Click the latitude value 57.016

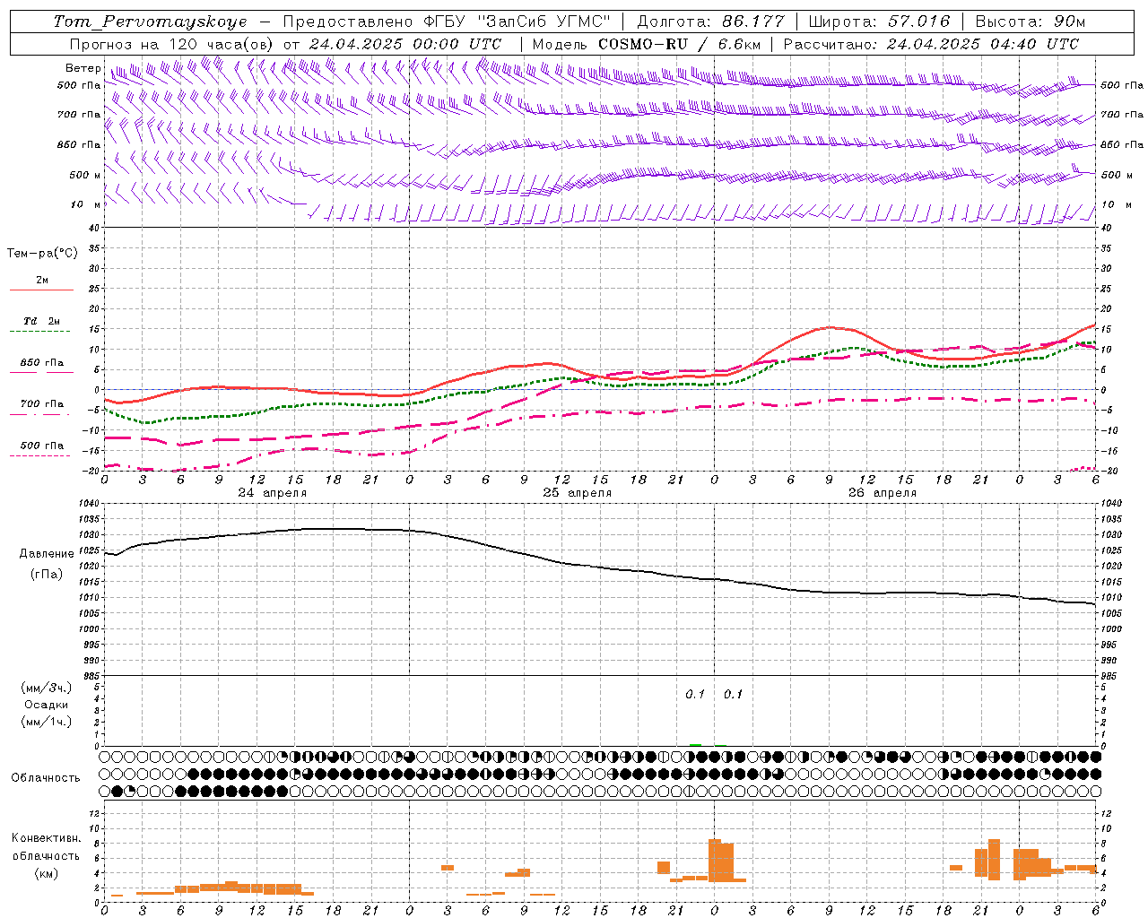[x=918, y=22]
